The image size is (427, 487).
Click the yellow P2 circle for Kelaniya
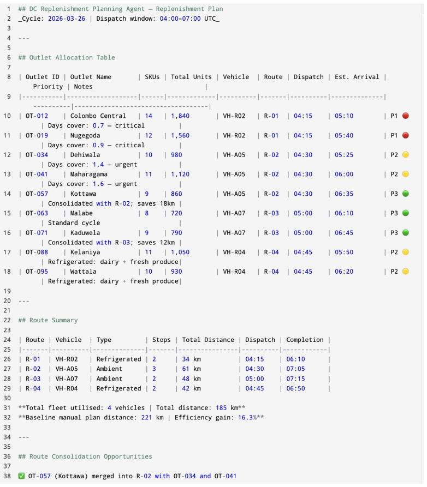click(406, 252)
